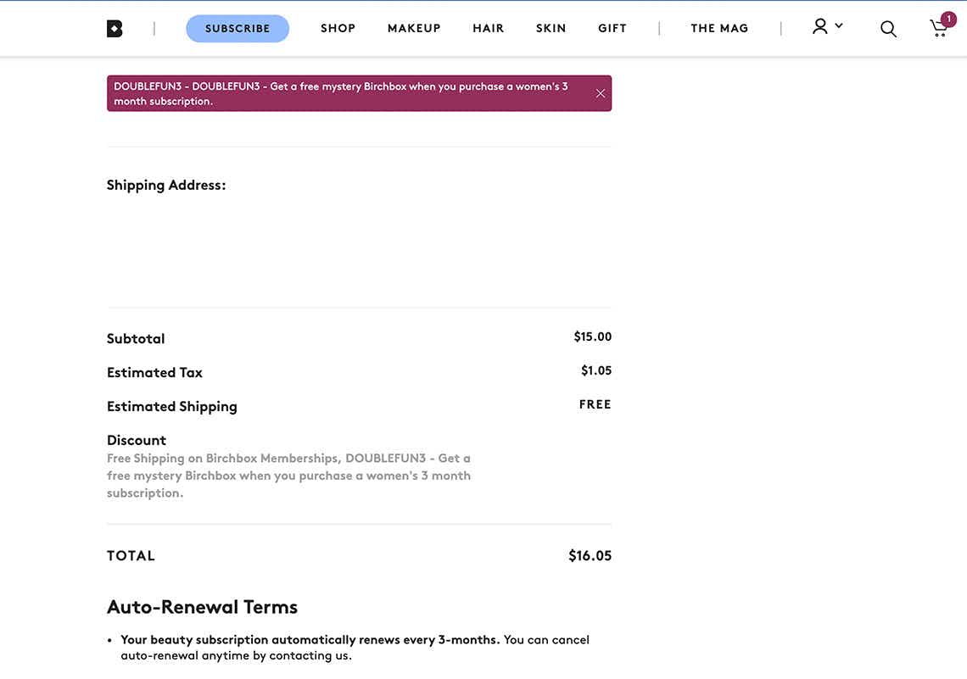The image size is (967, 679).
Task: Open the Skin menu
Action: point(551,28)
